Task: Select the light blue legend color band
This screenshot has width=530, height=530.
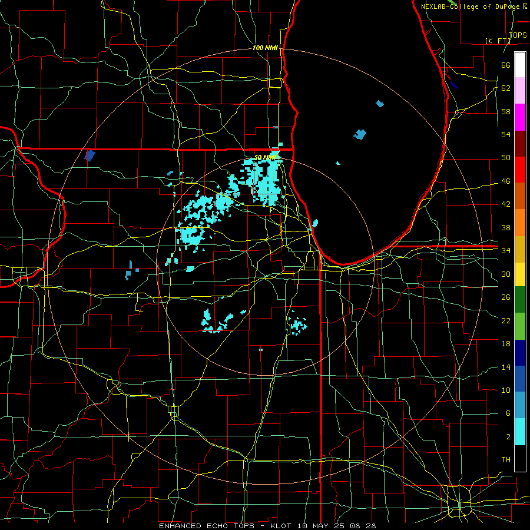Action: [520, 405]
